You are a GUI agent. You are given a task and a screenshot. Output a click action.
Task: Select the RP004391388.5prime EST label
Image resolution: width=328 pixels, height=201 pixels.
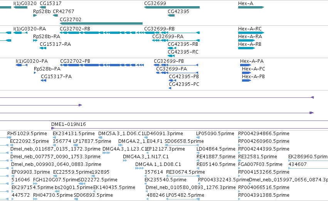point(264,195)
